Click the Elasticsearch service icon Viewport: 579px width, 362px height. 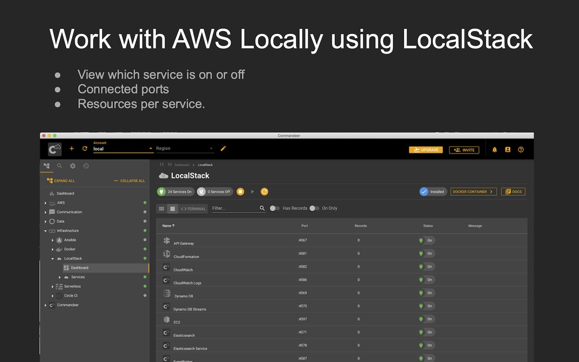166,333
